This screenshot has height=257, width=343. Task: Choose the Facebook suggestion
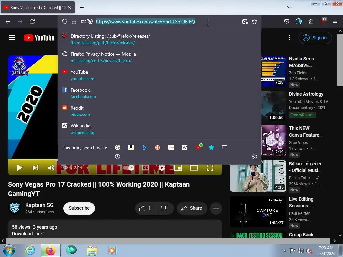(x=159, y=93)
